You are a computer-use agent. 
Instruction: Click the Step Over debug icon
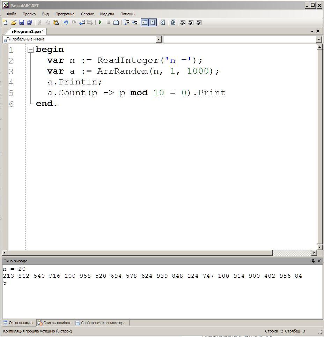[126, 22]
